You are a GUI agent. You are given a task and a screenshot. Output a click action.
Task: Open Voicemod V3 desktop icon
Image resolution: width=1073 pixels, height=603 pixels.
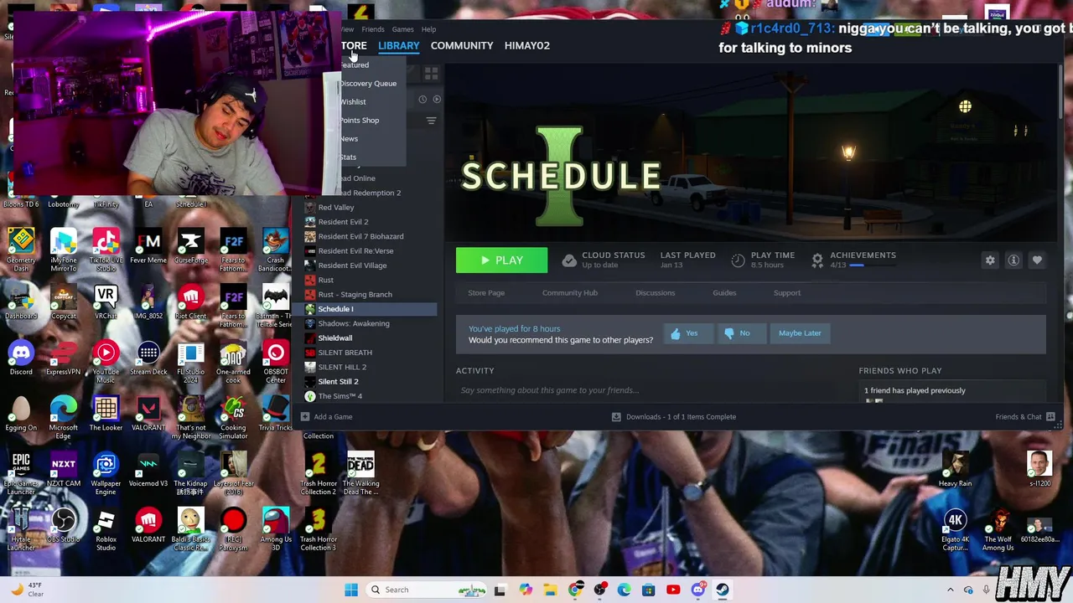148,470
